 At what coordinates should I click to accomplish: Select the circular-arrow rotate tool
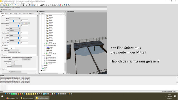click(x=41, y=5)
